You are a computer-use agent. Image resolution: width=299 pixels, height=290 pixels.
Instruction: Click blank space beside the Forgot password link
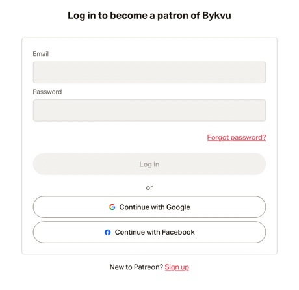(x=119, y=137)
